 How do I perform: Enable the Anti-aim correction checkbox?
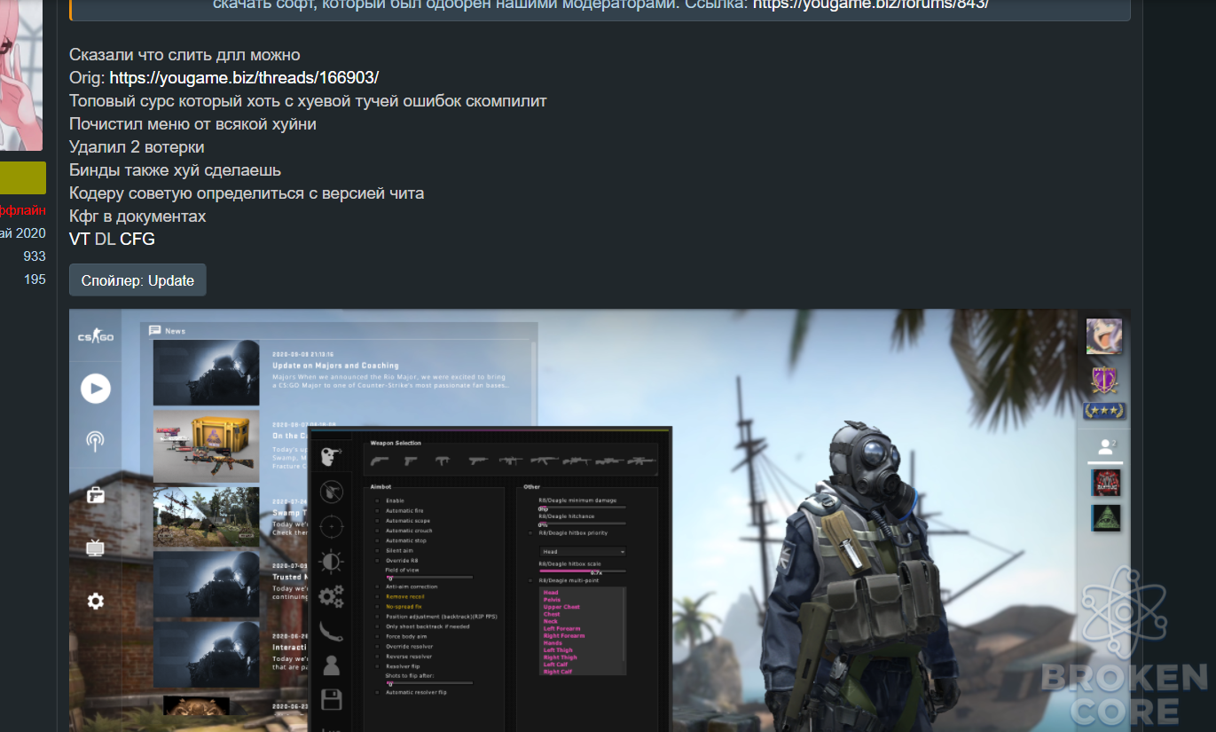[377, 586]
